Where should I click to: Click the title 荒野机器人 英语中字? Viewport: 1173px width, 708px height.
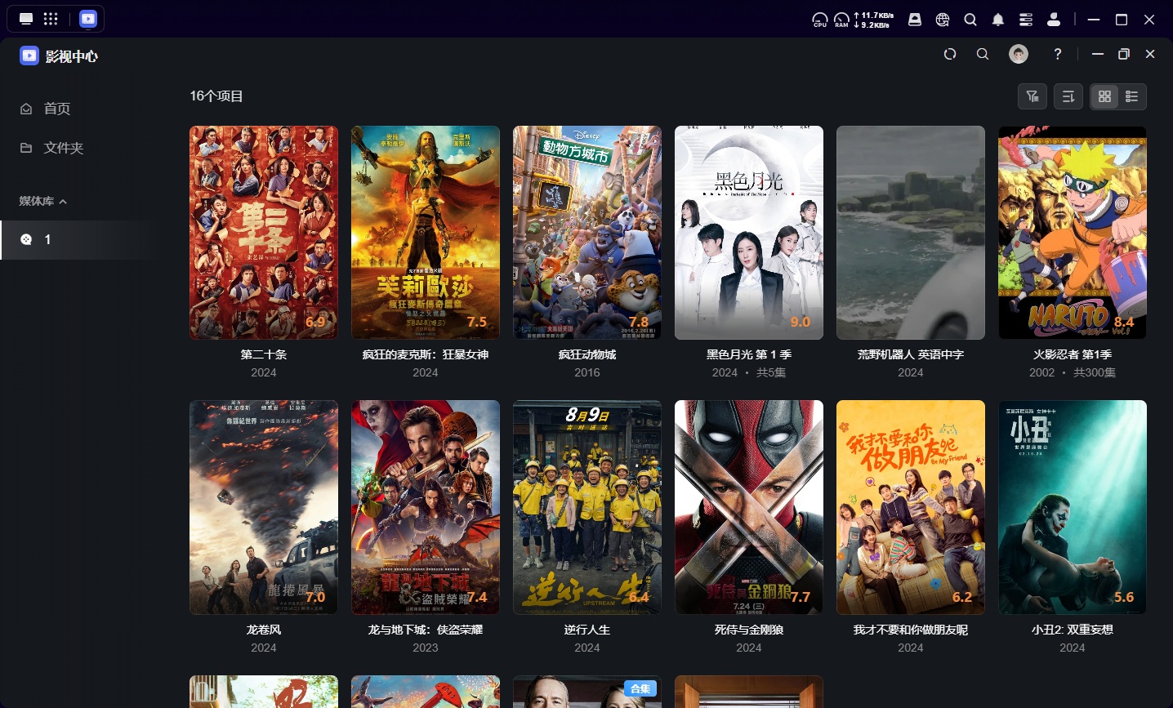click(x=911, y=354)
